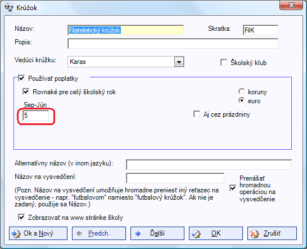Toggle Prenášať hromadnou operáciou na vysvedčenie
This screenshot has height=249, width=307.
pos(233,188)
